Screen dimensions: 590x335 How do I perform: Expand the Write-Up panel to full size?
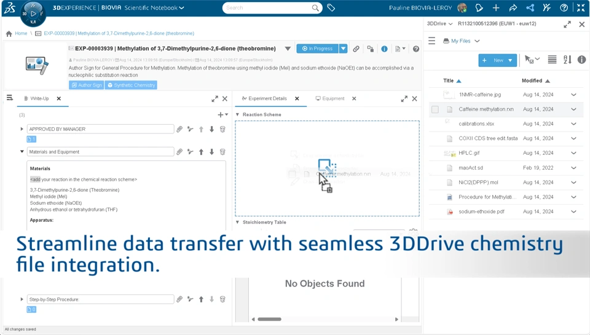click(x=214, y=98)
